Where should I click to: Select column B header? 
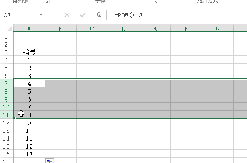pos(60,28)
